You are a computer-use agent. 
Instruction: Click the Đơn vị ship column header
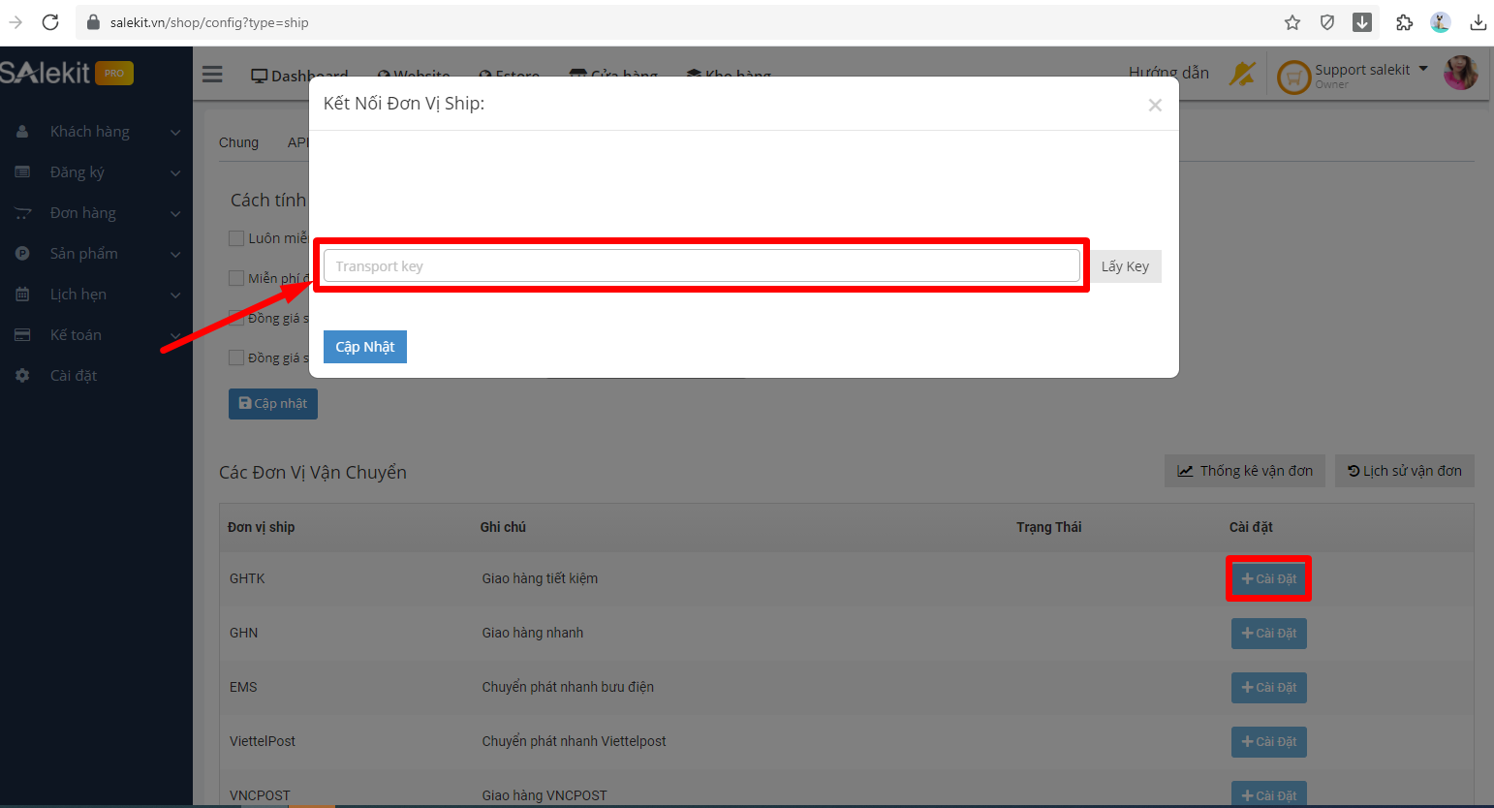coord(262,527)
